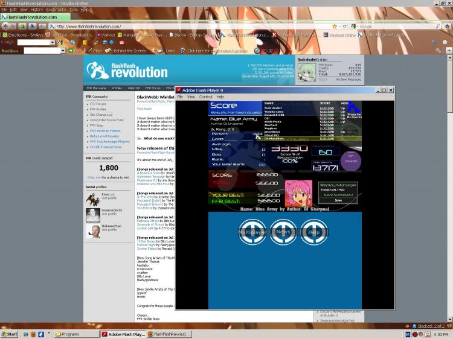Screen dimensions: 453x339
Task: Click the Enter now jackpot link
Action: [94, 177]
